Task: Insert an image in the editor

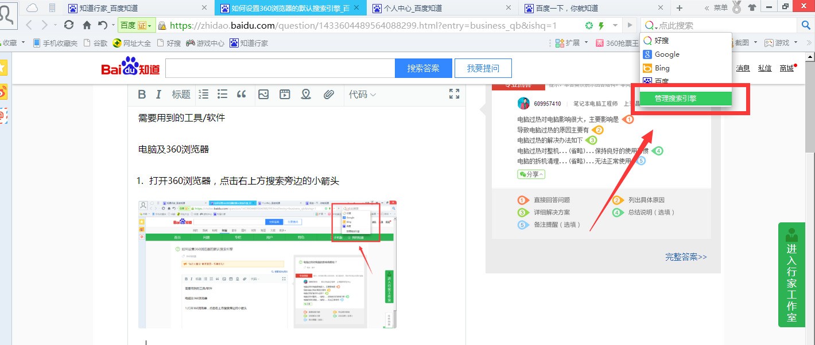Action: coord(263,95)
